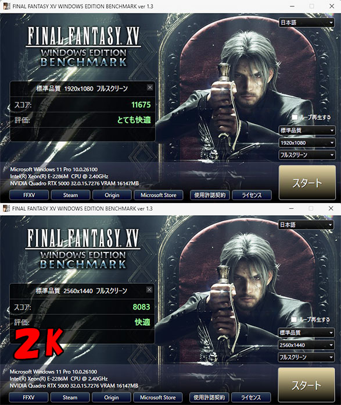Click the app icon in bottom window title bar
Image resolution: width=341 pixels, height=405 pixels.
(6, 208)
